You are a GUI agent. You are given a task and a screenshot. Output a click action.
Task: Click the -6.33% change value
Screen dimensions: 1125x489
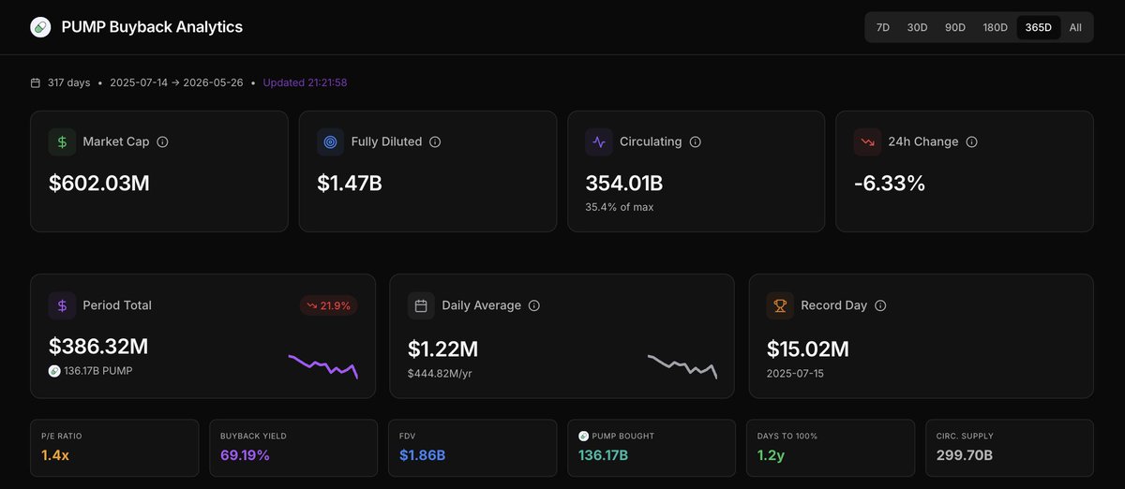point(890,184)
